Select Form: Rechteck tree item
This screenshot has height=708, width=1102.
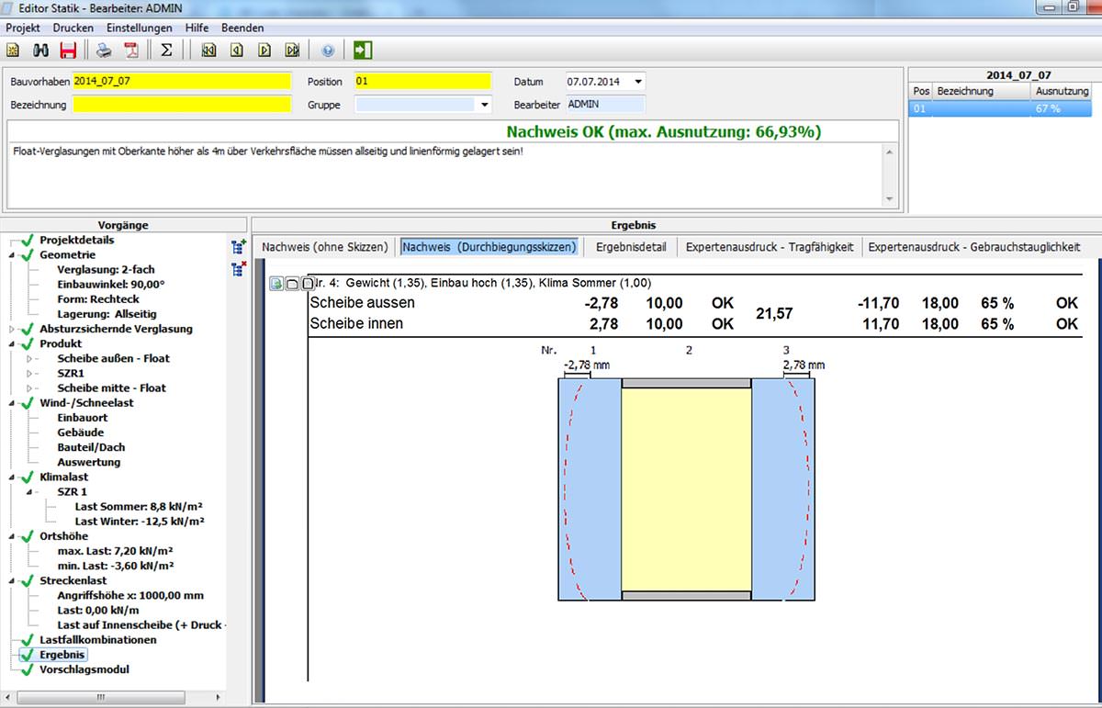coord(96,298)
